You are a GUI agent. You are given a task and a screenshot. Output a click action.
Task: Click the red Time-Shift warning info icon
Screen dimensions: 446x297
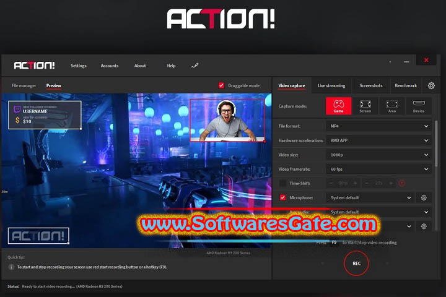coord(401,184)
